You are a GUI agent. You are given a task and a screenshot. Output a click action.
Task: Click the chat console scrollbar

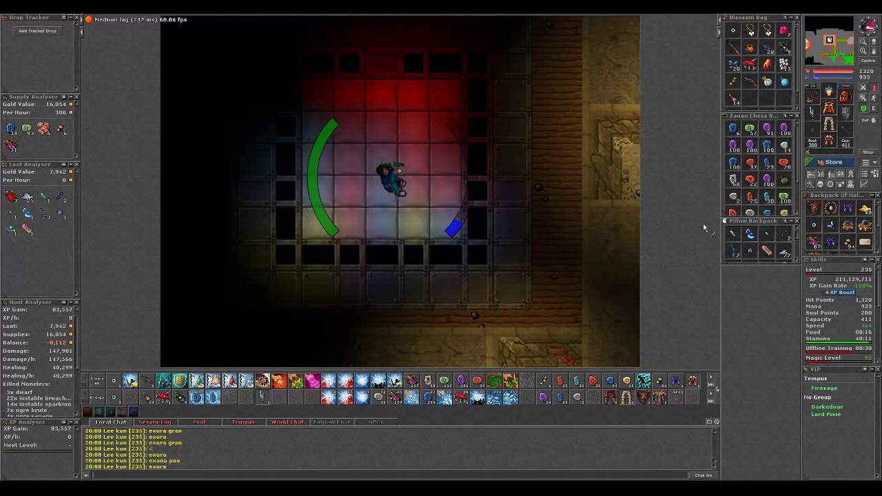[x=715, y=448]
